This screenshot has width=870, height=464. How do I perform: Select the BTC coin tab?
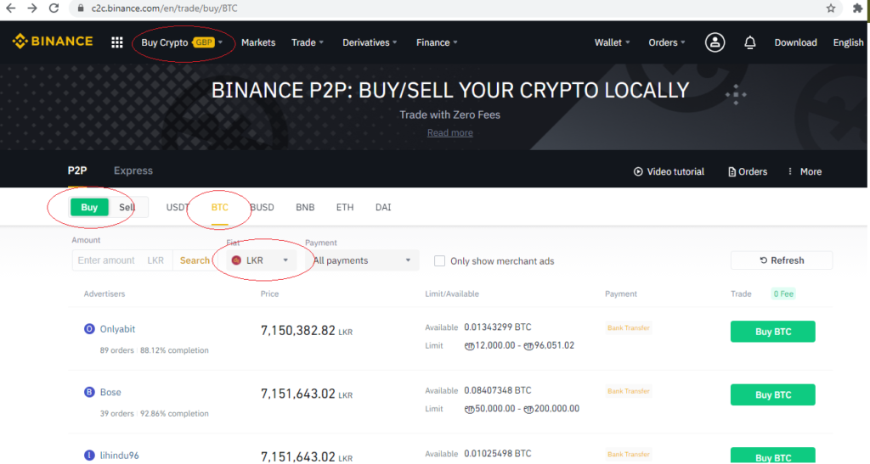(220, 207)
